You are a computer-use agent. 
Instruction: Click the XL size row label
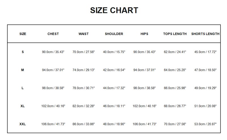pyautogui.click(x=23, y=106)
